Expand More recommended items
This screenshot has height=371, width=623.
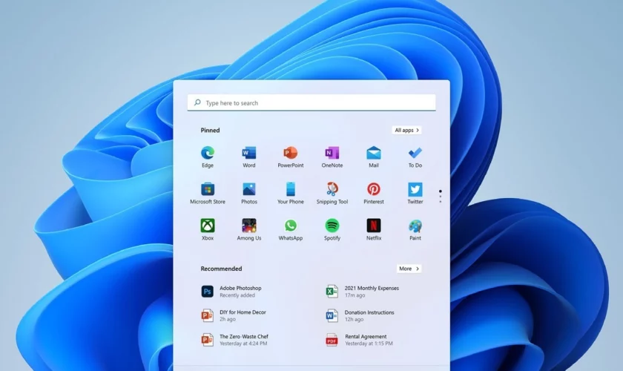pyautogui.click(x=409, y=269)
